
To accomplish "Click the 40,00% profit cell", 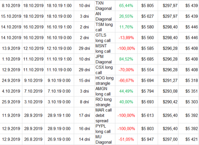I will [x=126, y=102].
